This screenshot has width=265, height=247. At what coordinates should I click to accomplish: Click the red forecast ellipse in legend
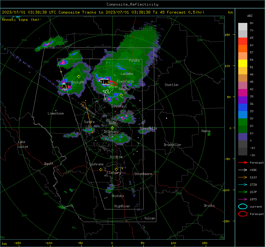click(243, 214)
